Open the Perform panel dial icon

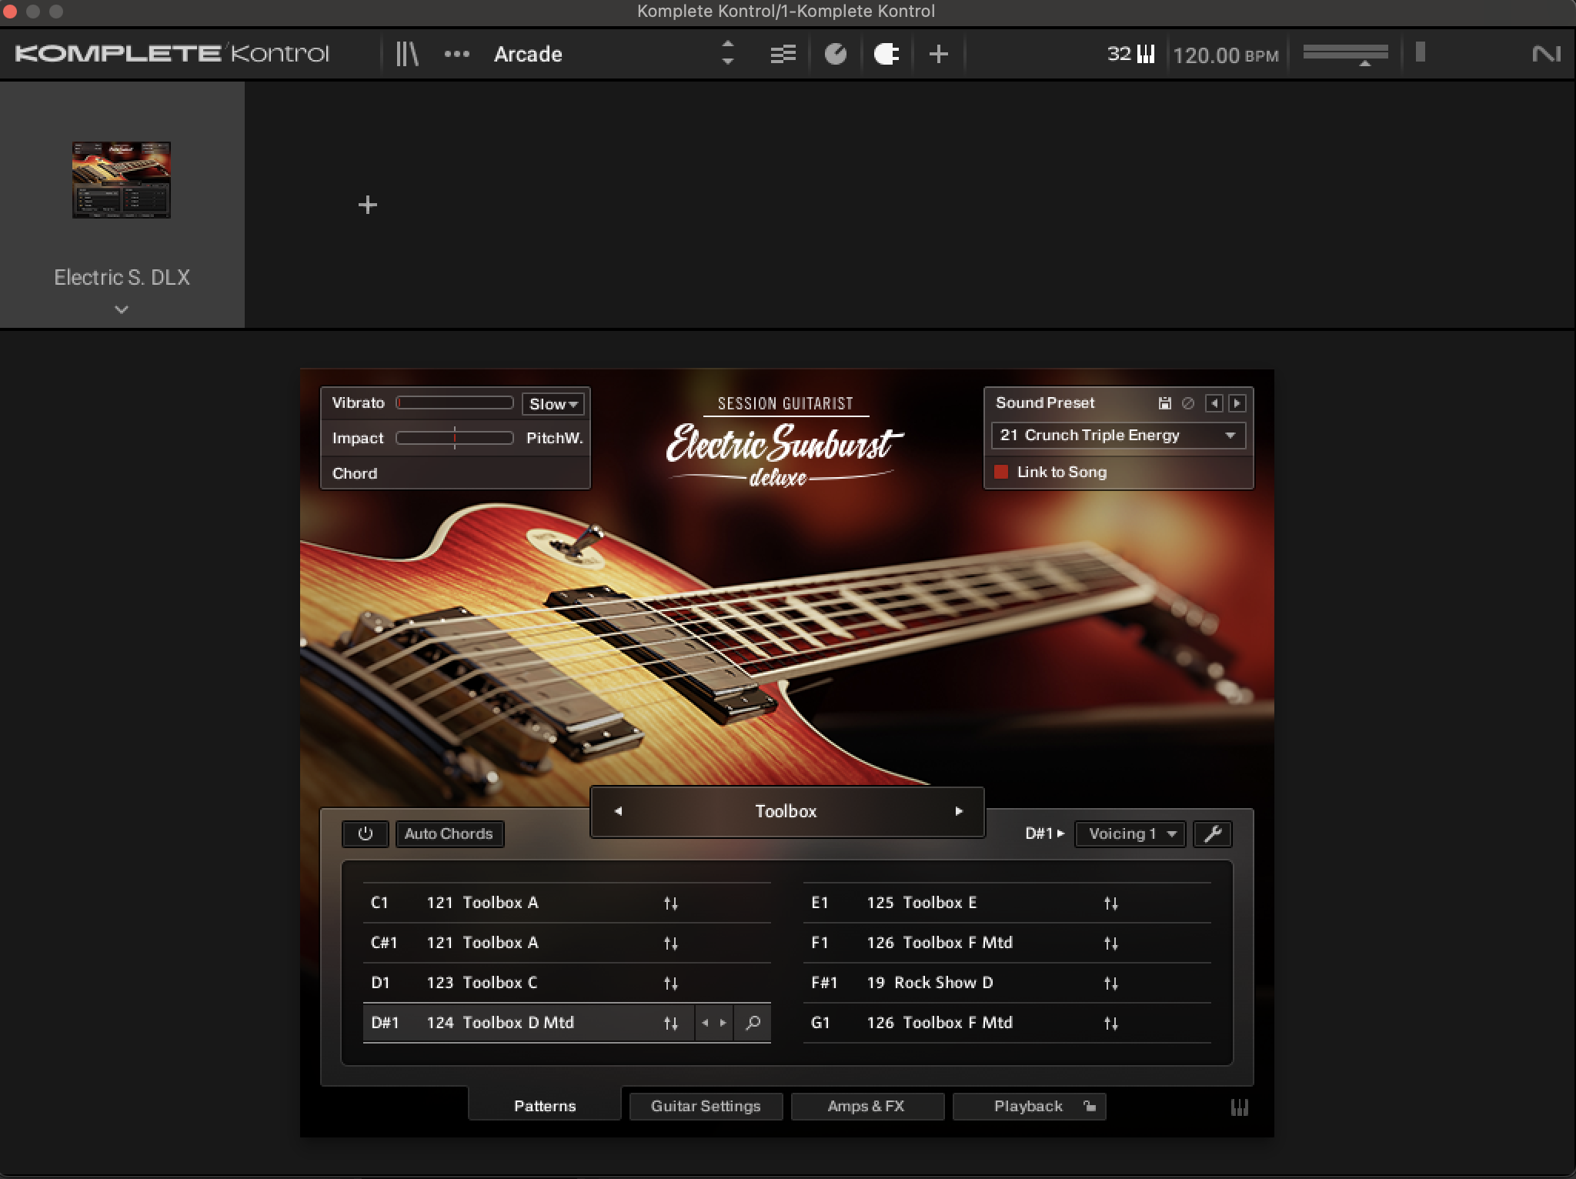pyautogui.click(x=836, y=54)
